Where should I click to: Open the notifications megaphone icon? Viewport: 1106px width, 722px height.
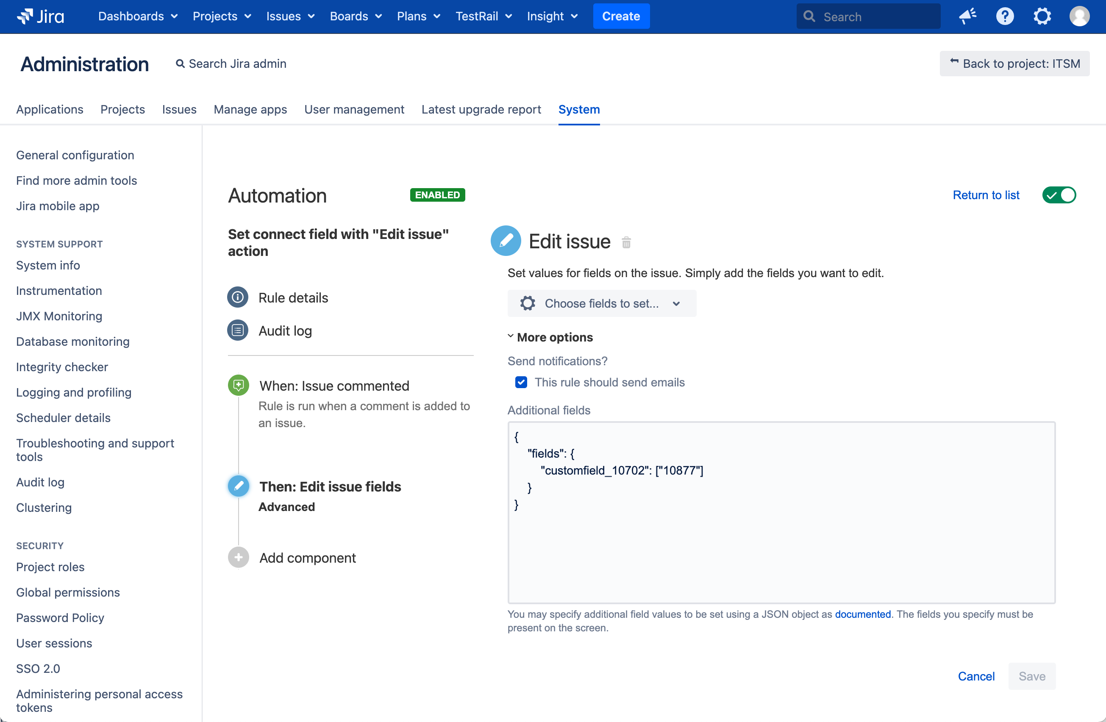point(967,17)
